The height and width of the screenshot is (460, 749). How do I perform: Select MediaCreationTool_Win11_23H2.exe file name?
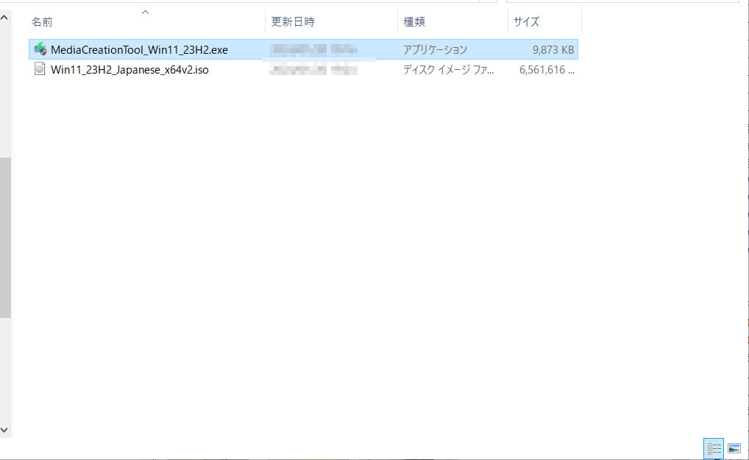point(139,50)
